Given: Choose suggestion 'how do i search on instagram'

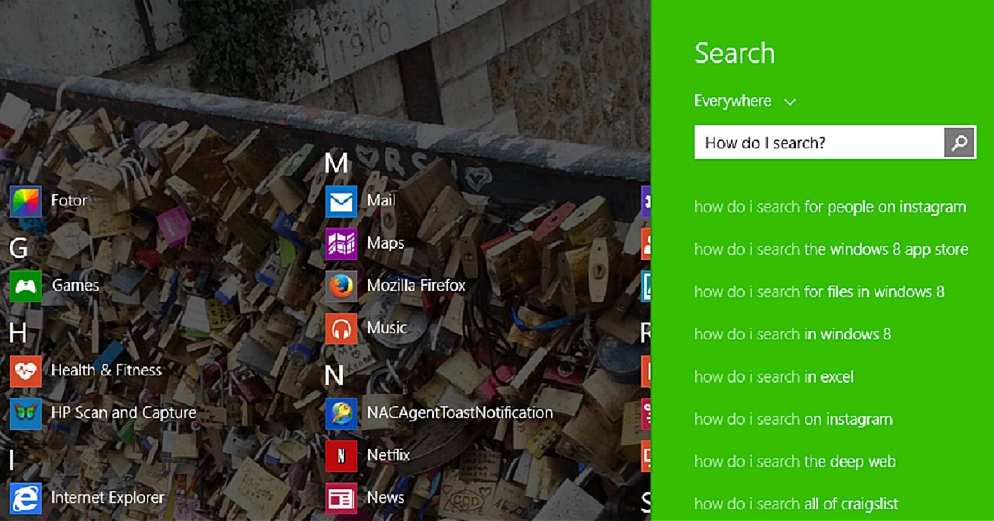Looking at the screenshot, I should (793, 419).
